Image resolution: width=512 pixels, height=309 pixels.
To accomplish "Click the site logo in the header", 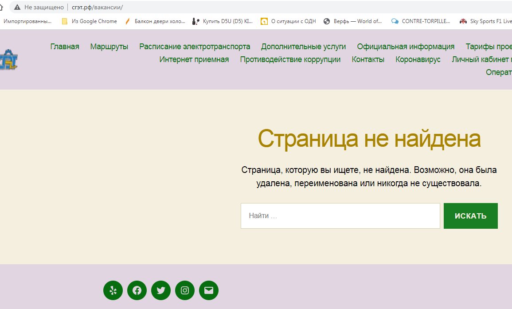I will pos(8,60).
